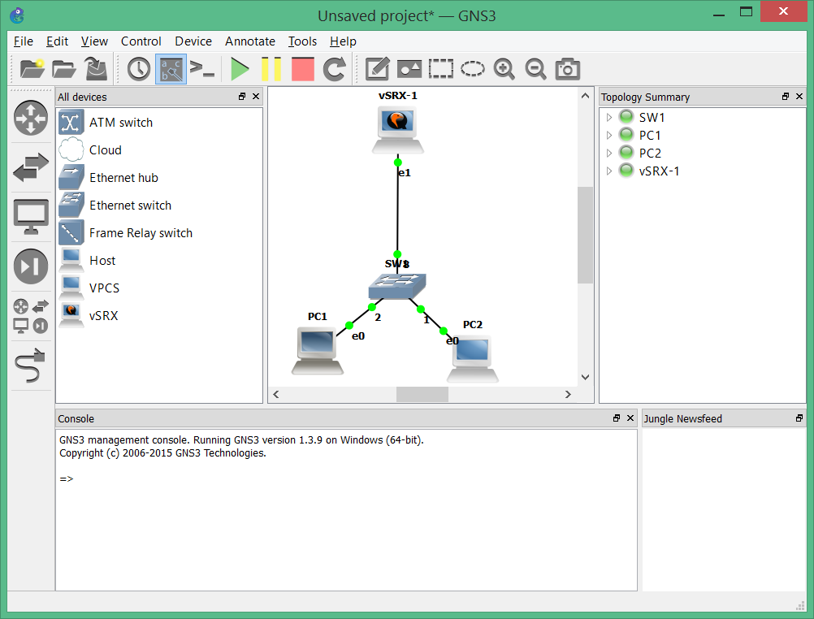Close the Topology Summary panel

pos(799,97)
